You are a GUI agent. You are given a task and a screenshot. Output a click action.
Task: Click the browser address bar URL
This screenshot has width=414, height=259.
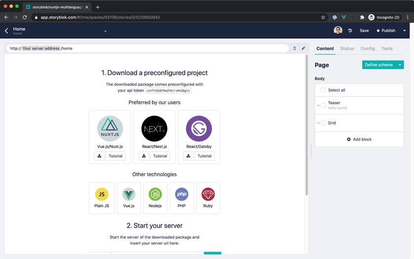tap(101, 17)
